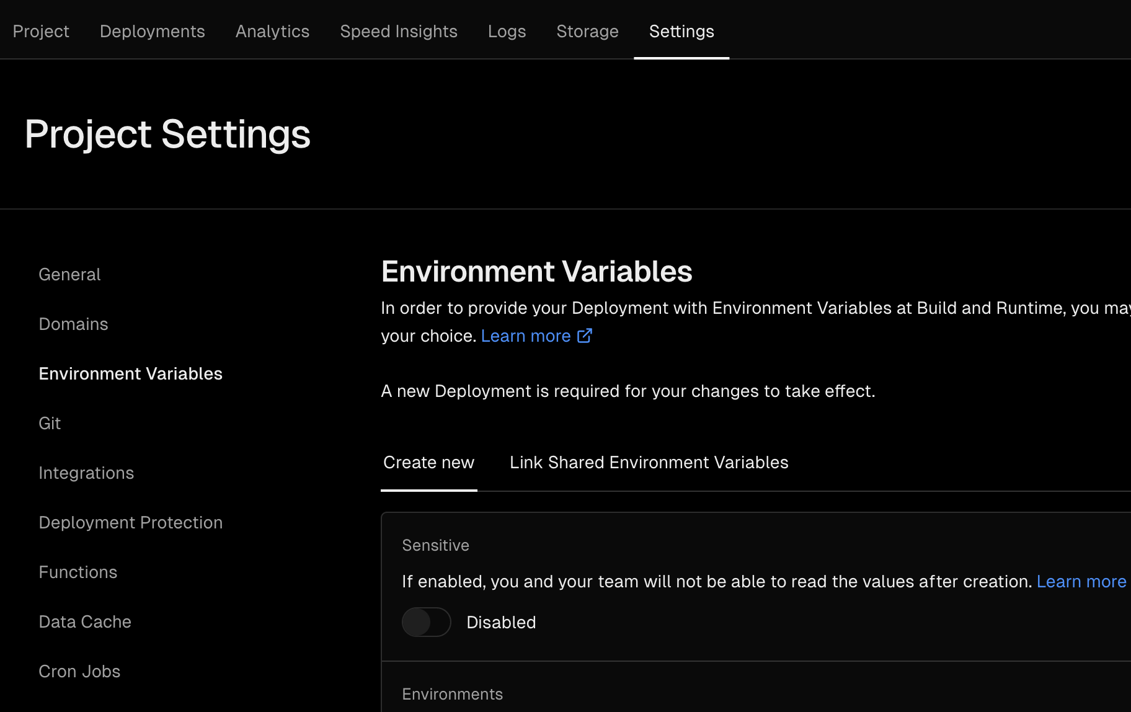Open the Analytics tab
This screenshot has height=712, width=1131.
pos(272,31)
